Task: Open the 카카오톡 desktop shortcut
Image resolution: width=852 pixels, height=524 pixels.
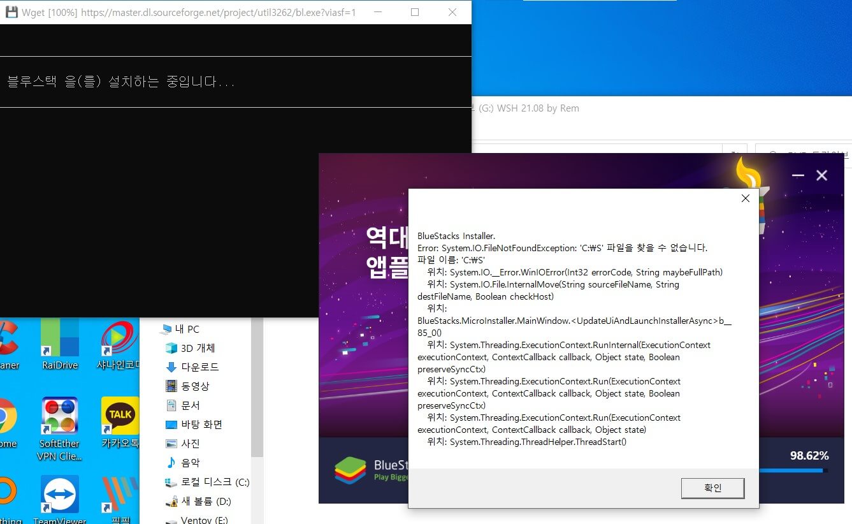Action: point(120,423)
